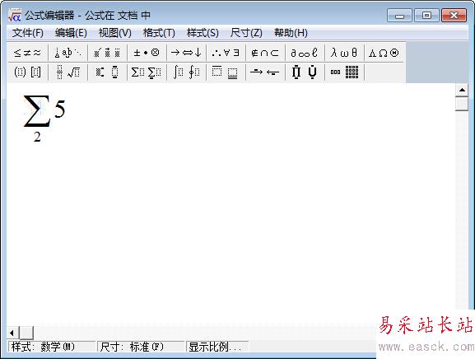This screenshot has height=359, width=475.
Task: Open the set theory symbols palette (∉∩⊂)
Action: (x=265, y=53)
